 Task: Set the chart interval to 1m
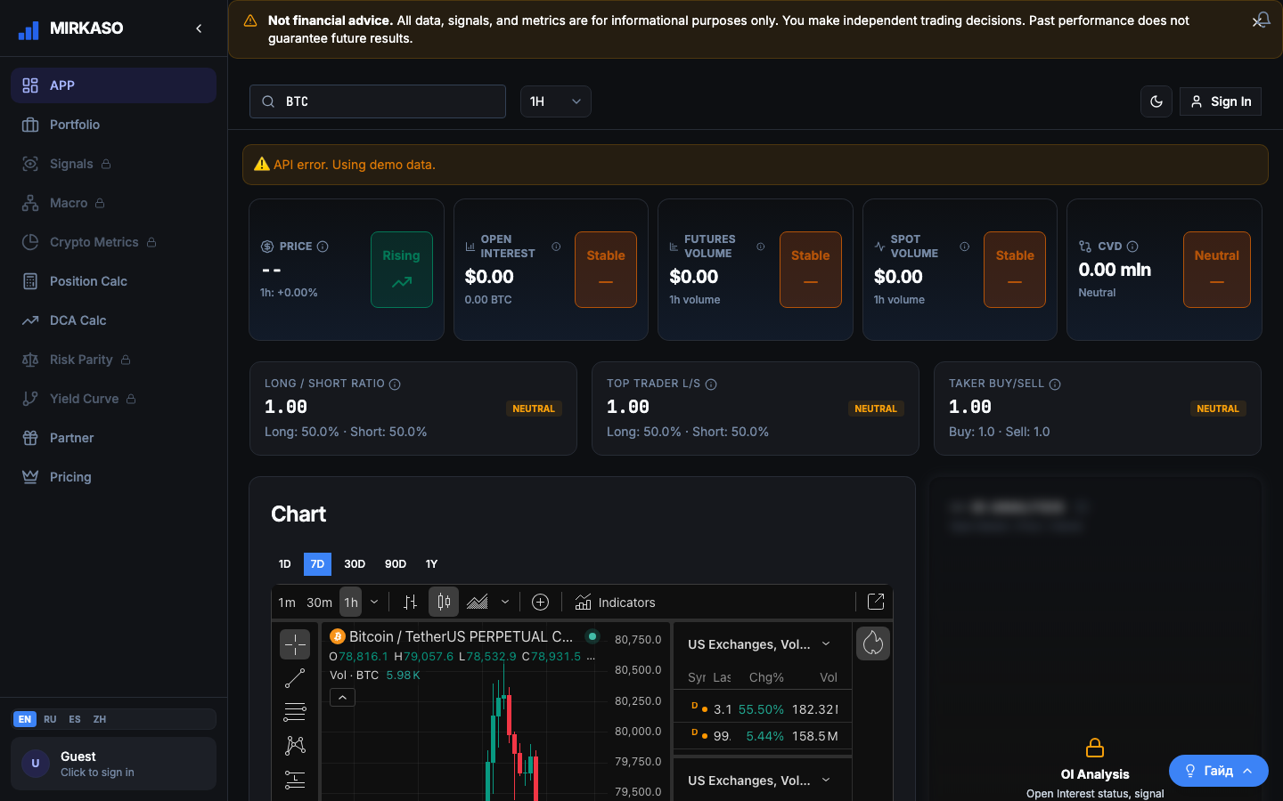287,603
